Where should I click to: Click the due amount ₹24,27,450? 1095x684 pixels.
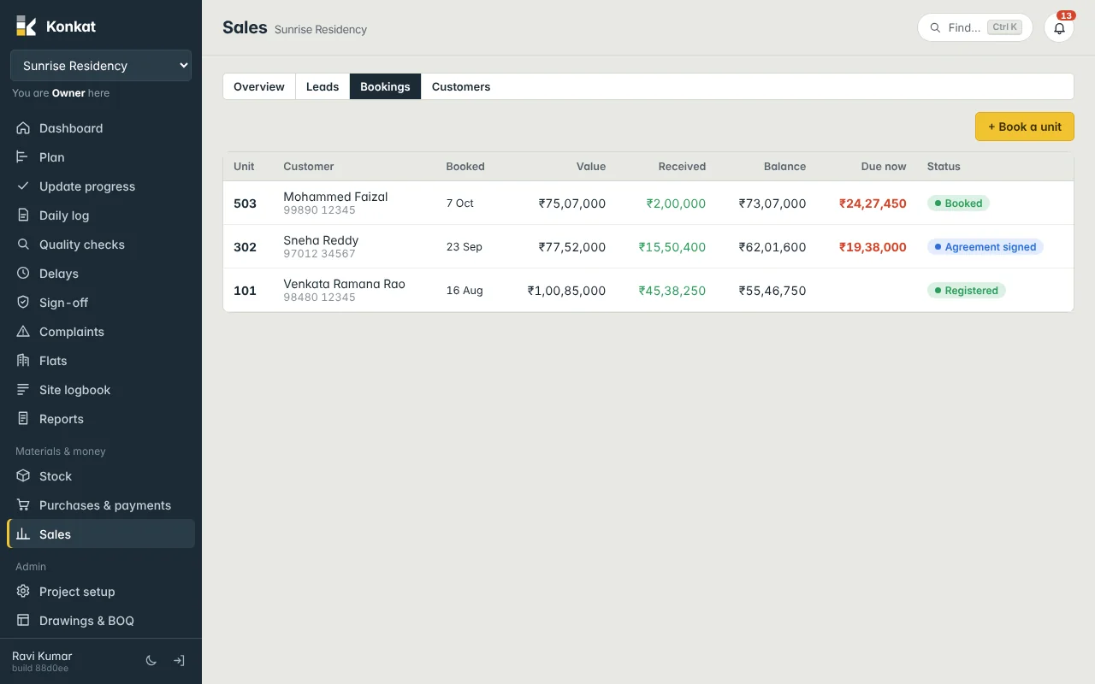pos(873,203)
